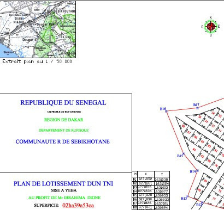The width and height of the screenshot is (224, 210).
Task: Click the 'REGION DE DAKAR' line
Action: [x=63, y=120]
